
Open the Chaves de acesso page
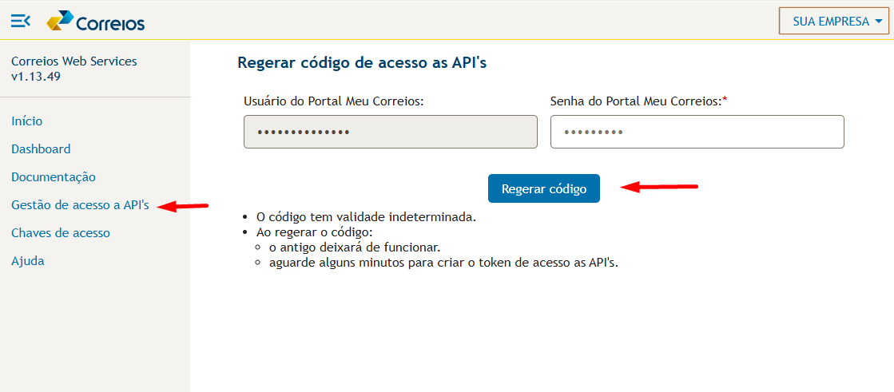pos(61,233)
